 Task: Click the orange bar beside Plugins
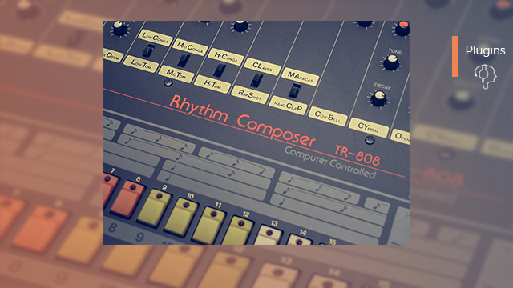(x=454, y=57)
